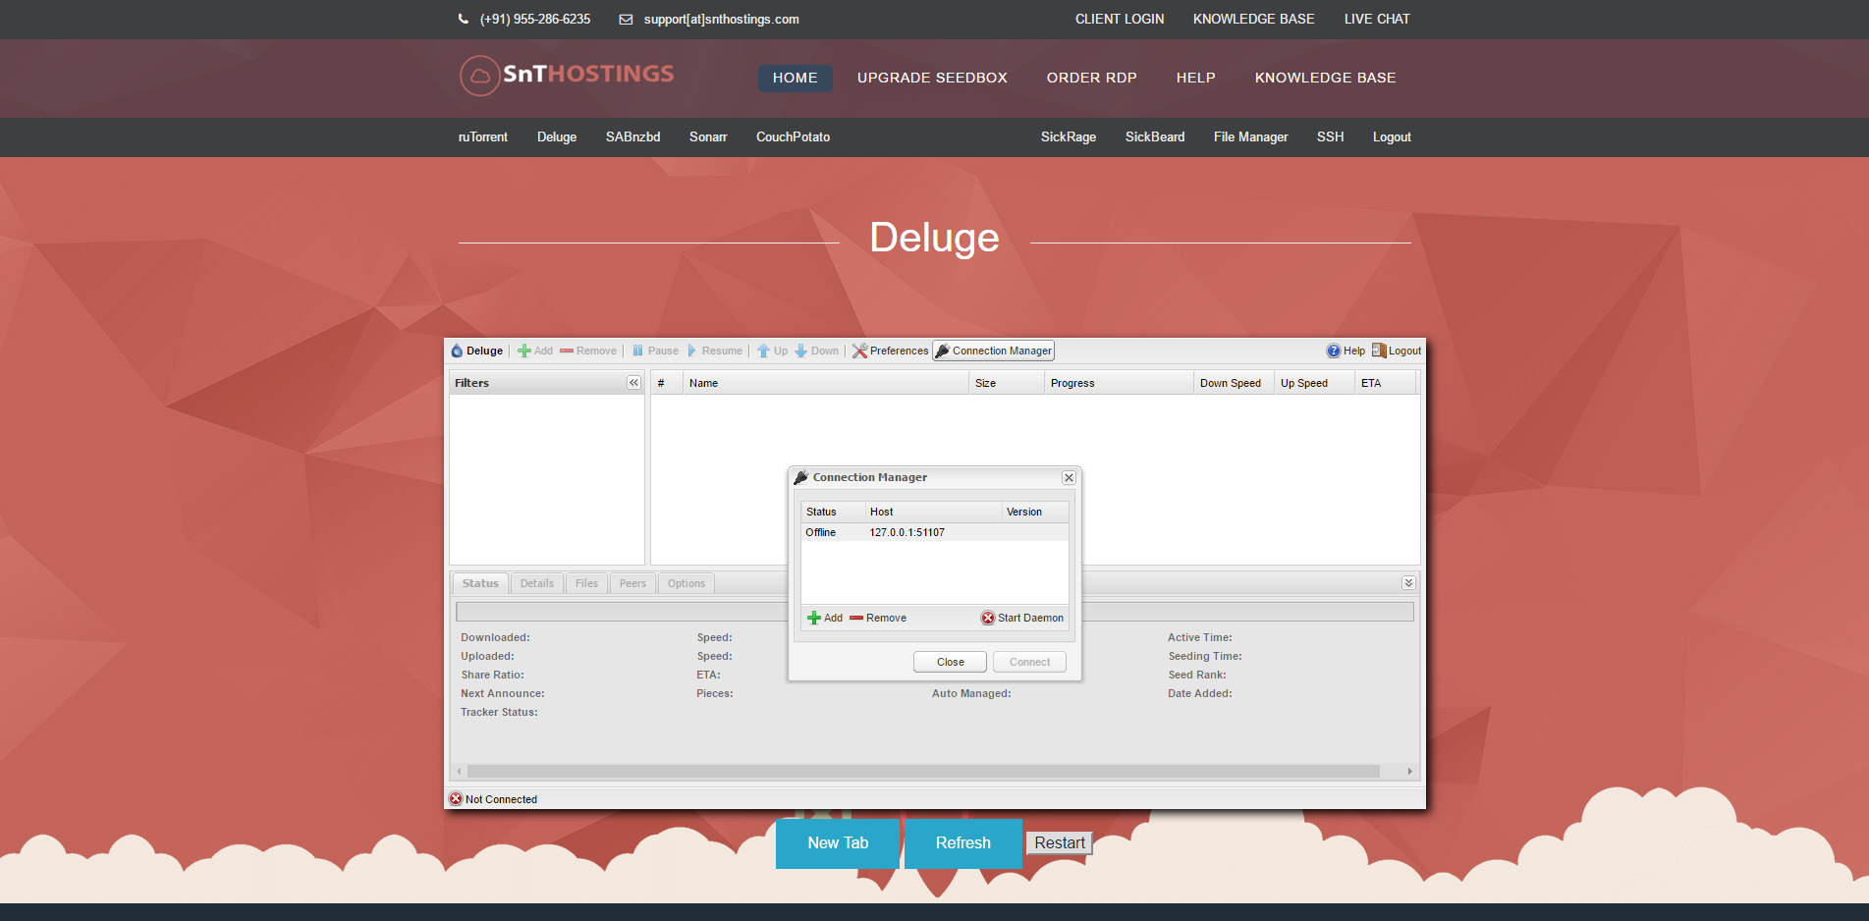
Task: Sort torrents by Size column
Action: coord(1007,383)
